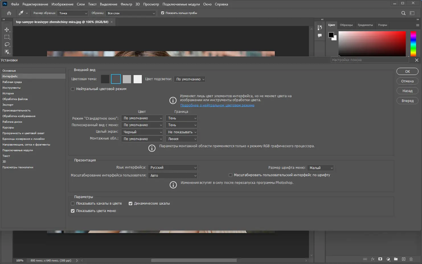Click the Отмена button

pos(407,81)
